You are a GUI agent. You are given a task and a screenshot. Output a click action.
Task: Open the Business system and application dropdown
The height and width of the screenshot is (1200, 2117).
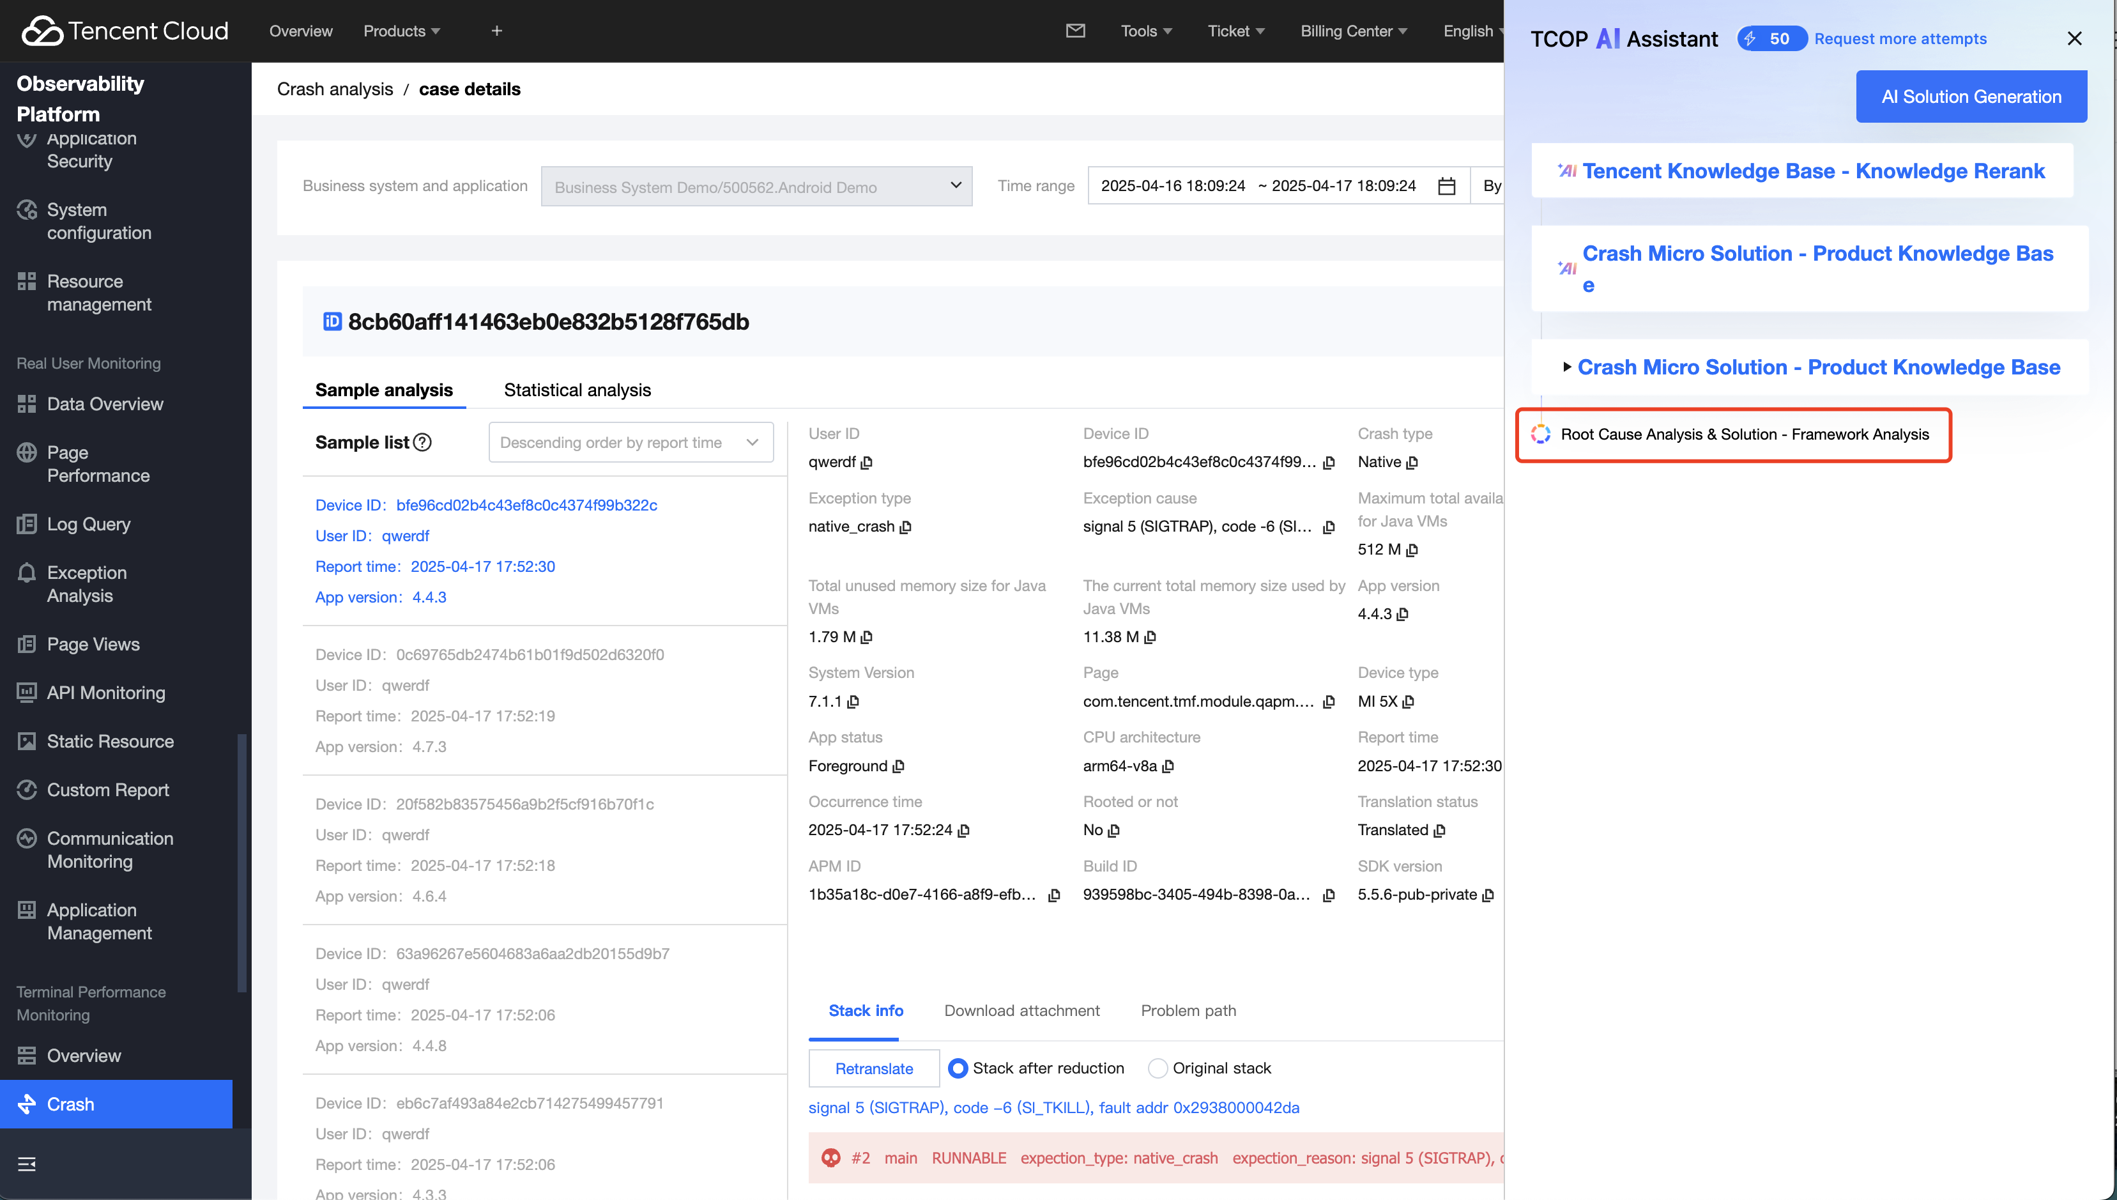(x=756, y=187)
